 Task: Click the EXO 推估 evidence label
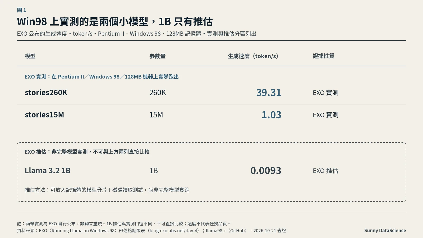click(325, 171)
